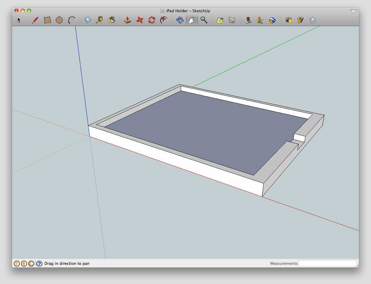
Task: Select the Line pencil tool
Action: pos(35,20)
